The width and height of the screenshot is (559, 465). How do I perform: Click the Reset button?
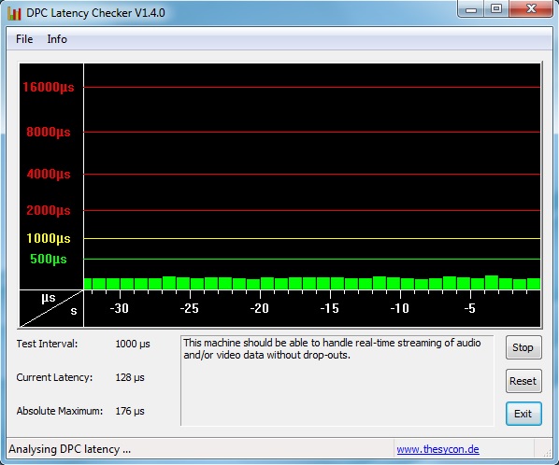(523, 381)
